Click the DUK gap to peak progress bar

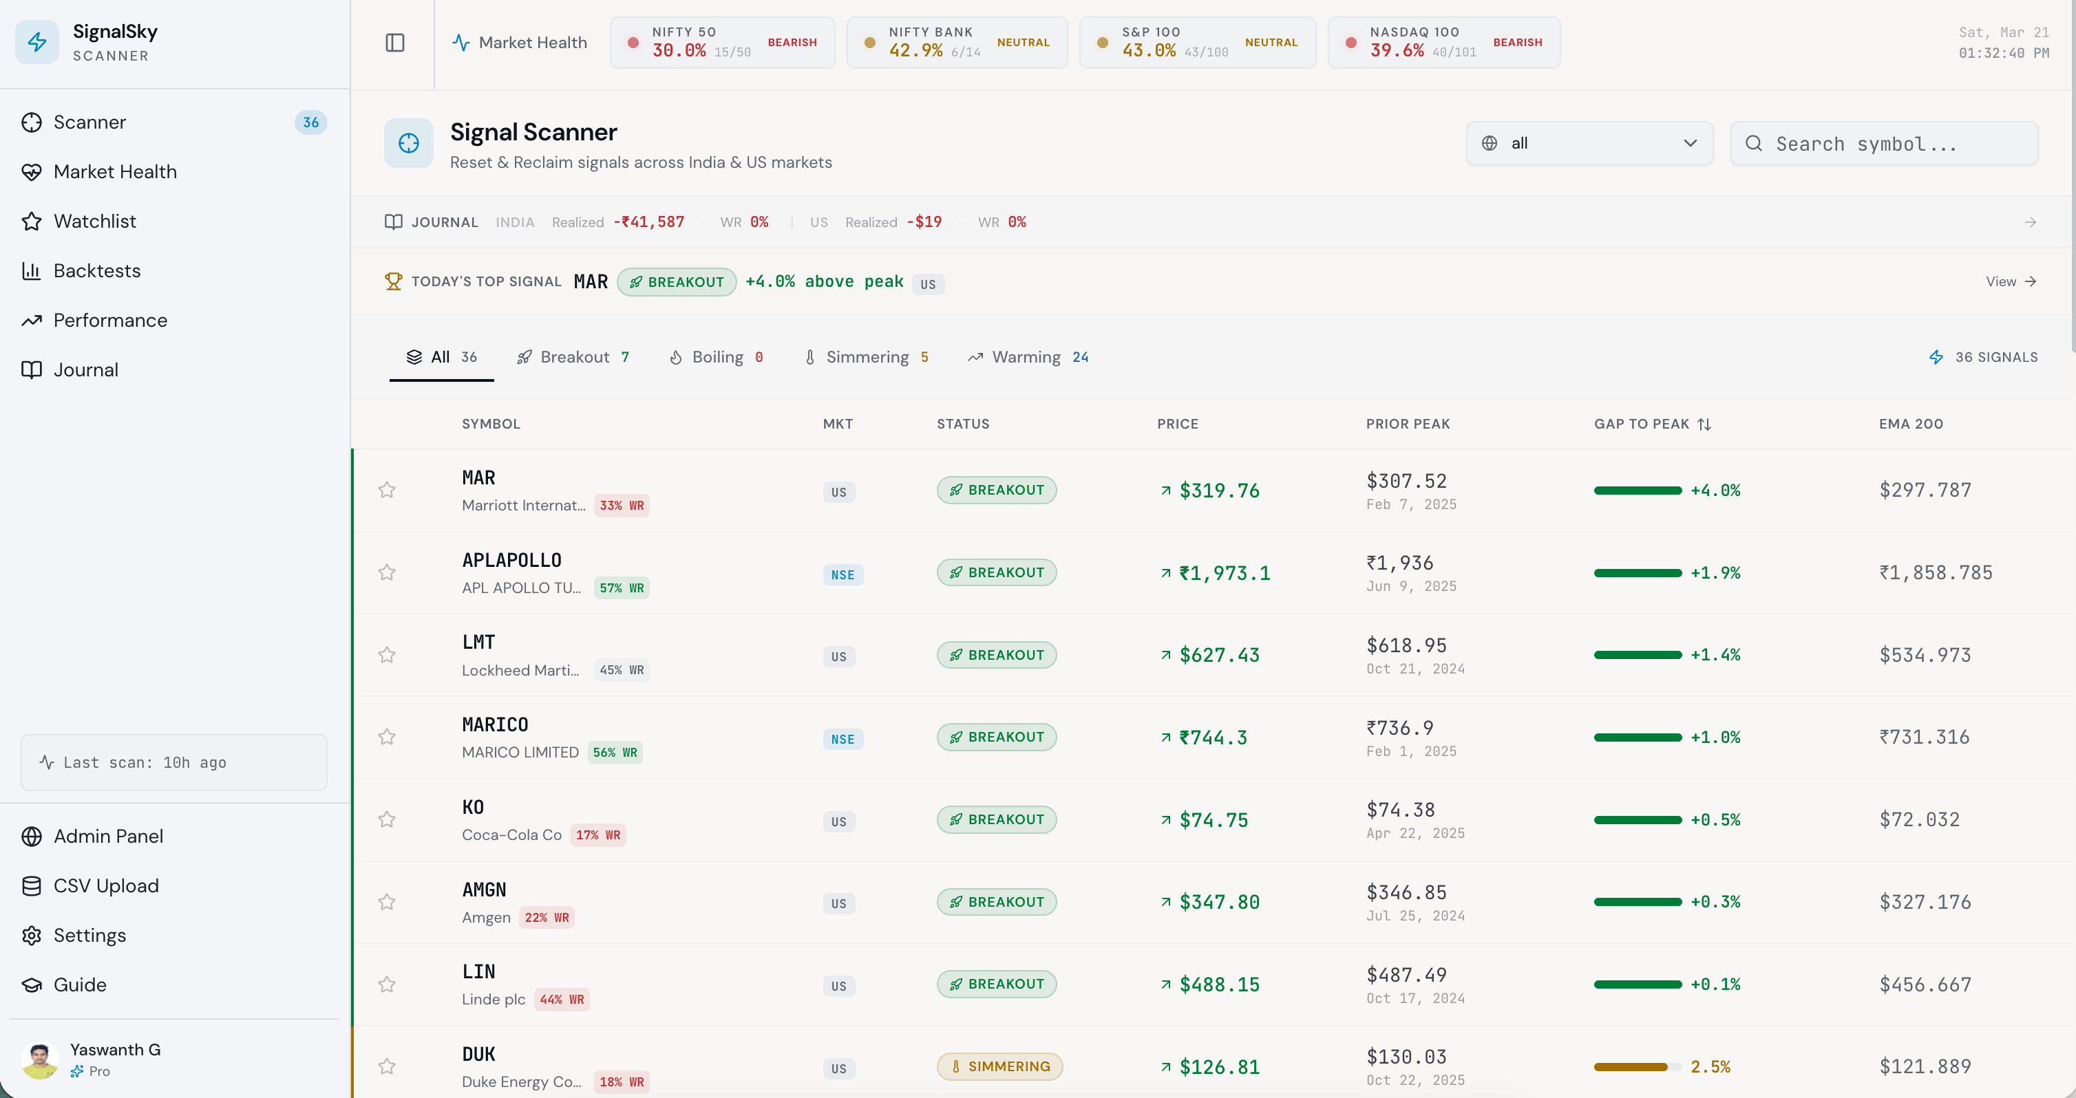pos(1638,1068)
